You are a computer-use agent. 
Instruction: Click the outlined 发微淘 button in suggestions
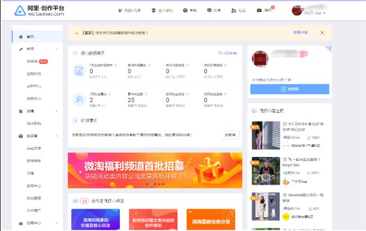pyautogui.click(x=230, y=135)
